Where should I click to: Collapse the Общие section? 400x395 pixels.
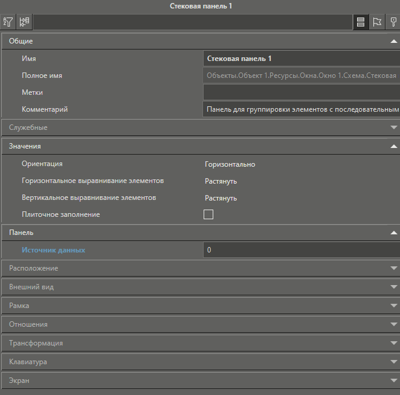click(393, 41)
